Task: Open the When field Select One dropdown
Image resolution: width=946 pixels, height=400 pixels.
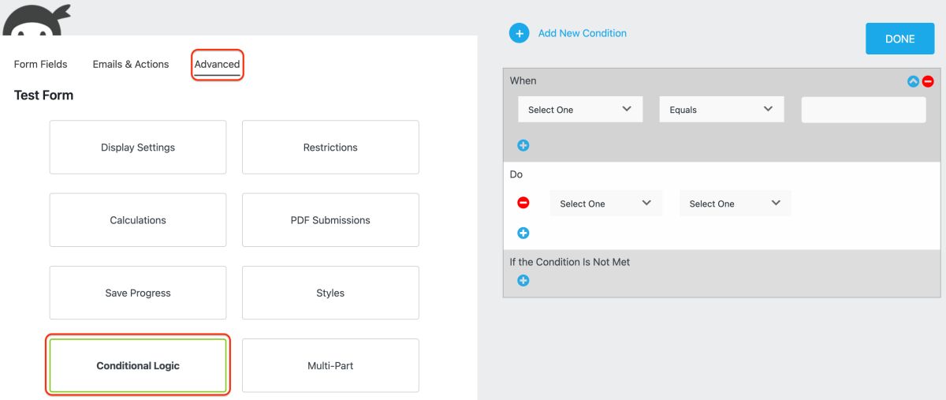Action: (580, 110)
